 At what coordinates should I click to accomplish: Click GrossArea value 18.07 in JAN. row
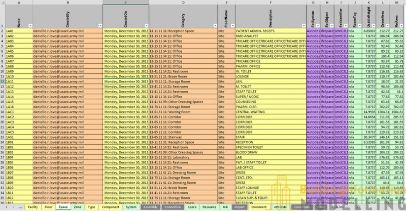point(383,81)
